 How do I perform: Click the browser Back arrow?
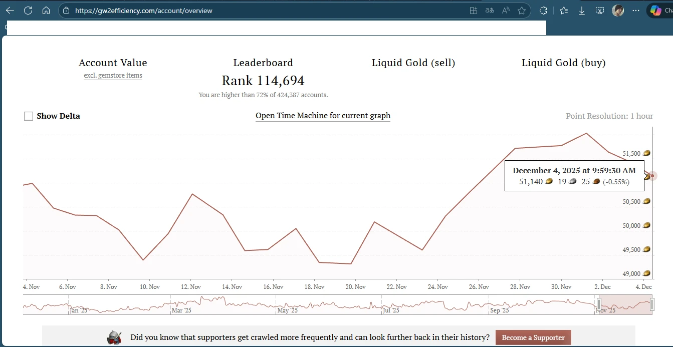pos(10,11)
